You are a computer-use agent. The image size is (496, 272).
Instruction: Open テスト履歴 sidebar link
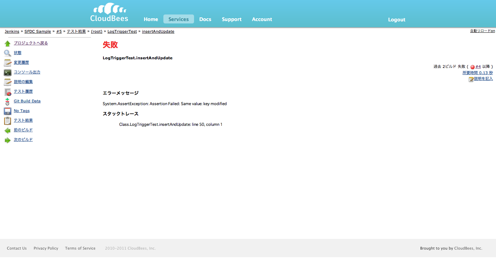pyautogui.click(x=23, y=91)
